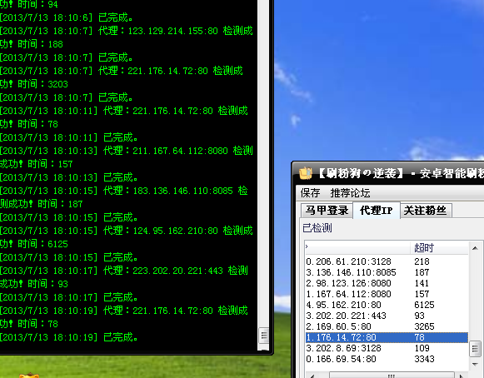Viewport: 484px width, 378px height.
Task: Click the proxy list vertical scrollbar thumb
Action: point(475,349)
